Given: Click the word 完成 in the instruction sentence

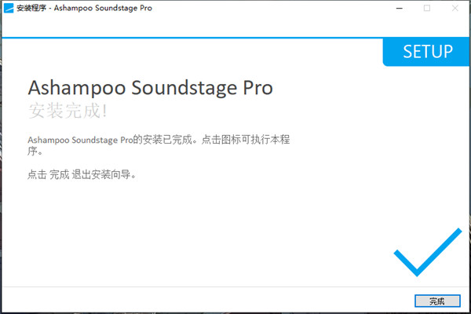Looking at the screenshot, I should 59,175.
